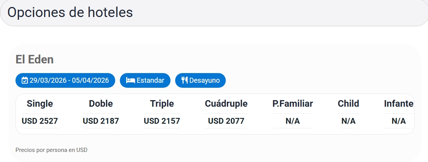Click the Precios por persona en USD note
The height and width of the screenshot is (162, 428).
[x=51, y=150]
